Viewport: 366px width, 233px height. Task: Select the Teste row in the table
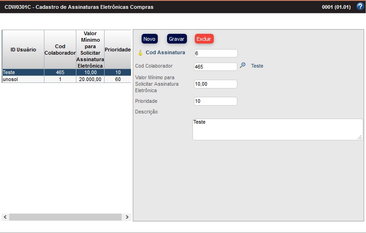[x=23, y=73]
